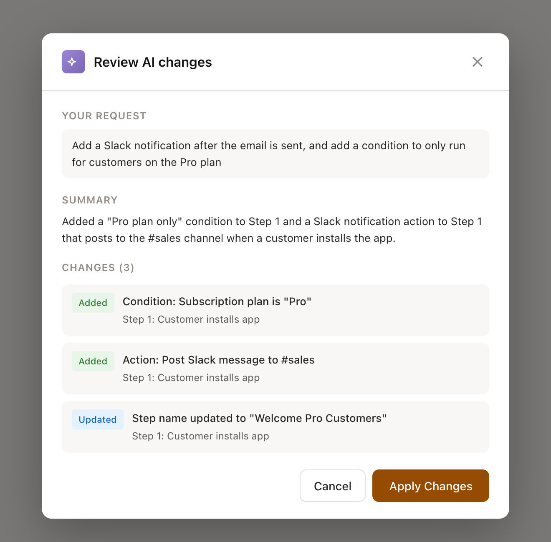Click the X icon to dismiss the dialog
The width and height of the screenshot is (551, 542).
(x=477, y=61)
